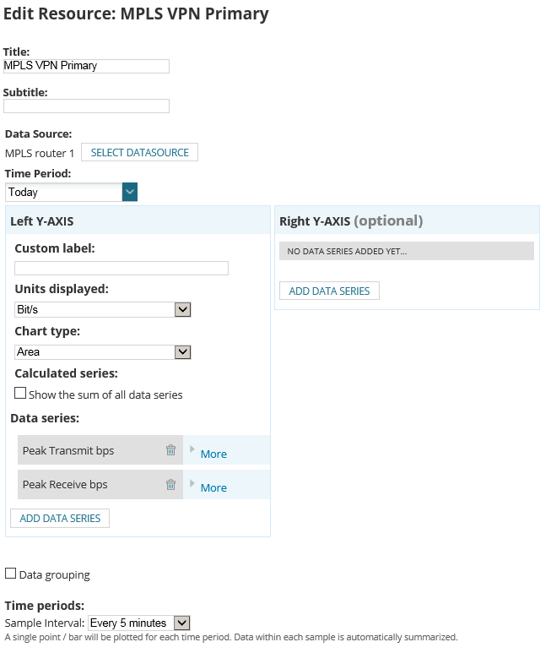Expand arrow beside Peak Receive bps More
Viewport: 551px width, 653px height.
pyautogui.click(x=192, y=483)
